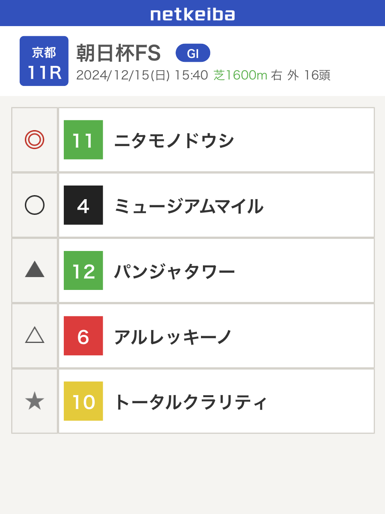This screenshot has width=385, height=514.
Task: Click the blue GI grade badge
Action: [x=193, y=53]
